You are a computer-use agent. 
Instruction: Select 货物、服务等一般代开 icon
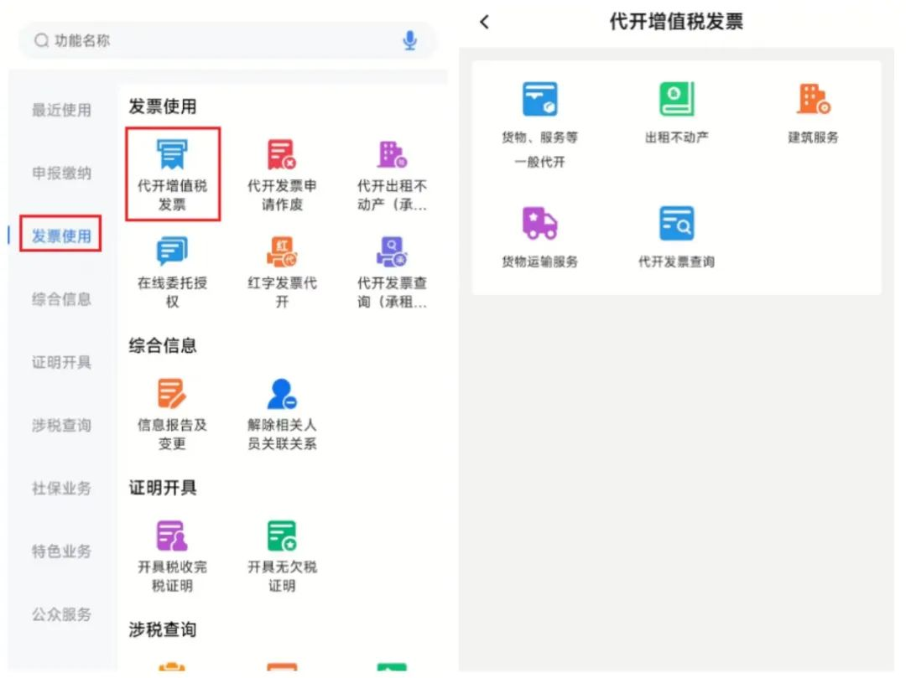(x=539, y=99)
